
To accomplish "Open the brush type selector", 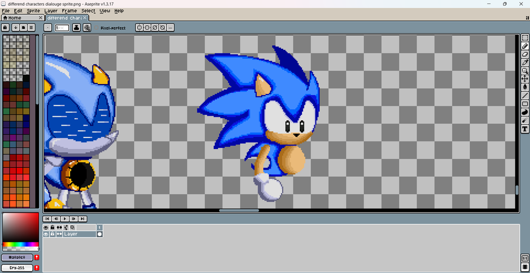I will point(48,28).
